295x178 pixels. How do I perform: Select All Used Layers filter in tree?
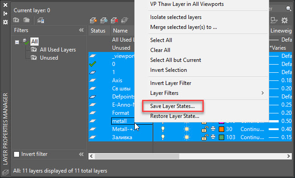point(58,50)
